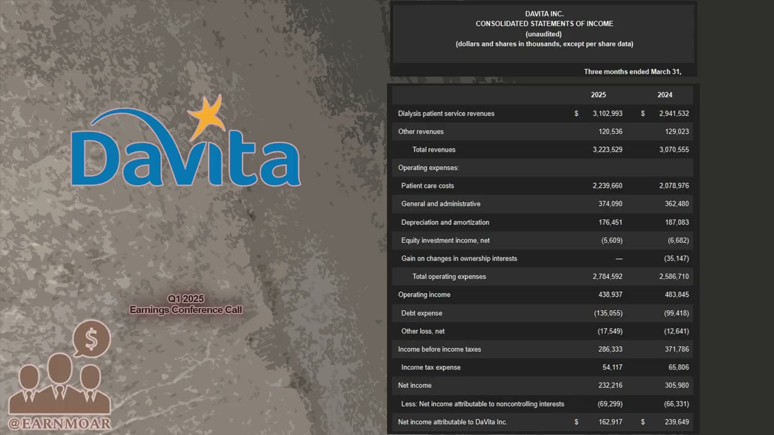Click the value 2,239,660
774x435 pixels.
pos(607,186)
